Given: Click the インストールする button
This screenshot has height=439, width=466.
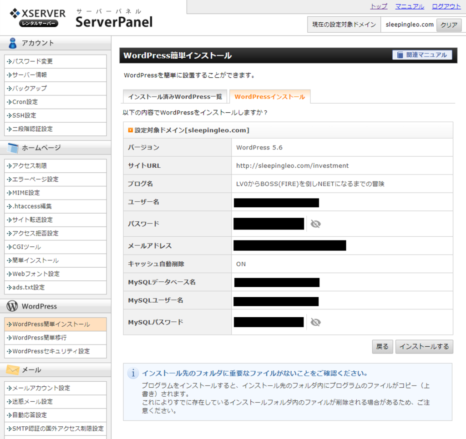Looking at the screenshot, I should click(x=424, y=347).
